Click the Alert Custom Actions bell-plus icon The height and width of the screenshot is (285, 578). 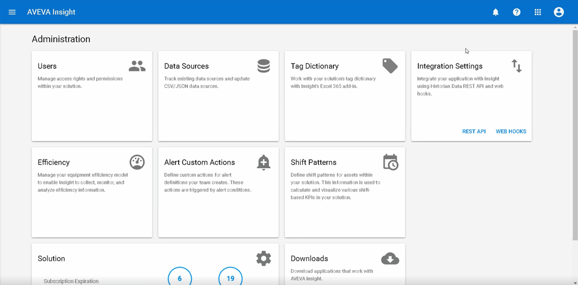[x=264, y=162]
